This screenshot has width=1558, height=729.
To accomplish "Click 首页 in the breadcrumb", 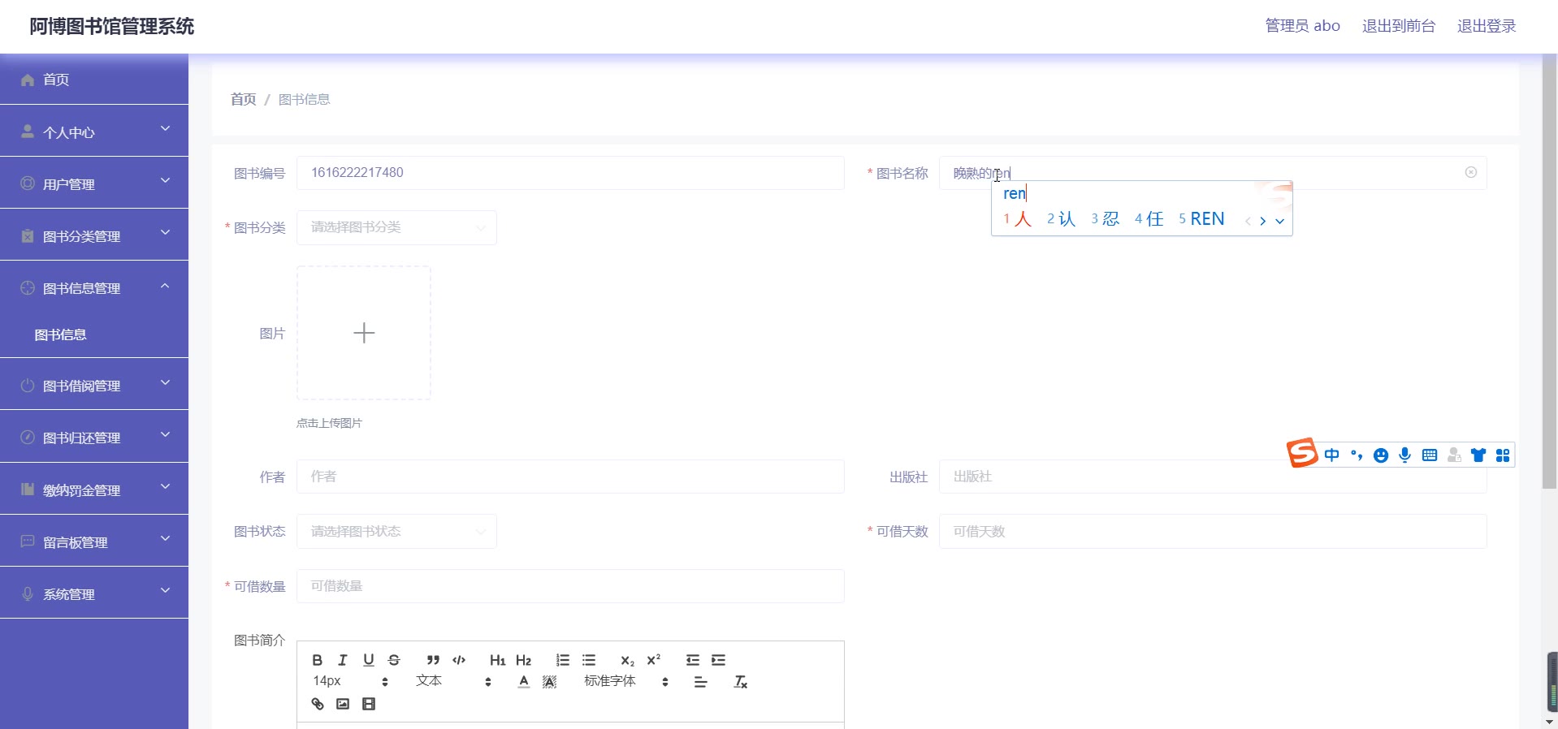I will point(244,99).
